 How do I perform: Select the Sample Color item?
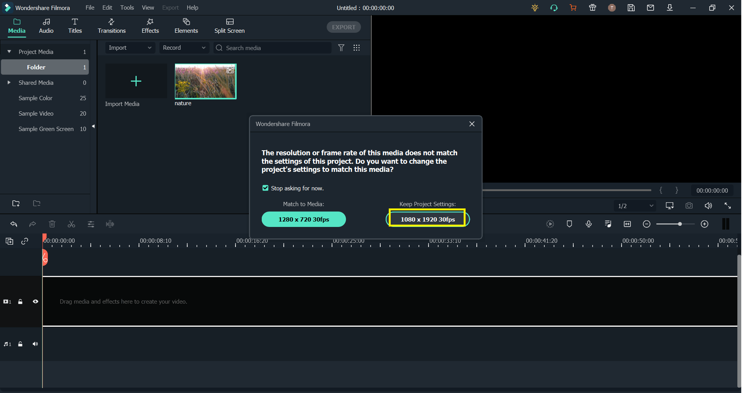tap(45, 98)
